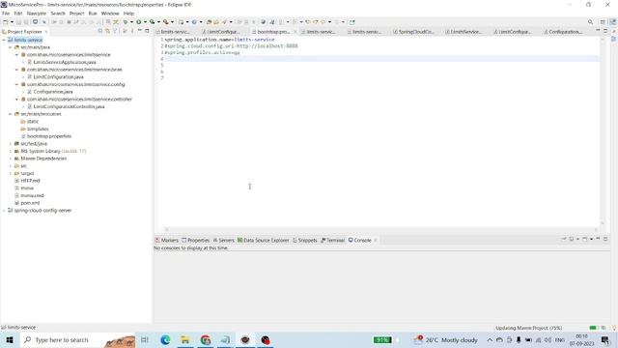
Task: Open the Help menu
Action: point(128,13)
